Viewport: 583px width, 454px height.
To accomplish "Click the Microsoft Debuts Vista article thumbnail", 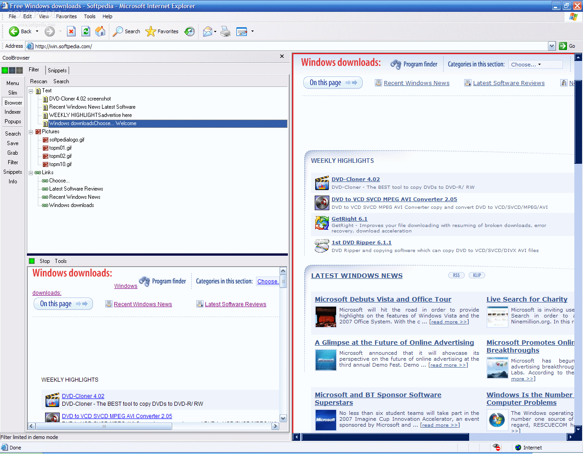I will pos(326,317).
